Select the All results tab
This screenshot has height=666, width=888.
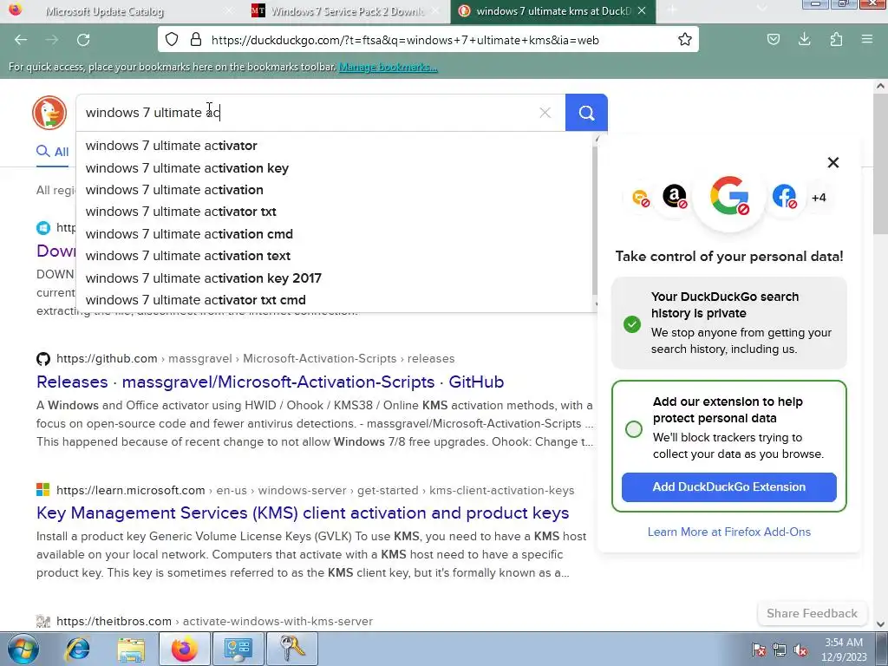coord(53,152)
